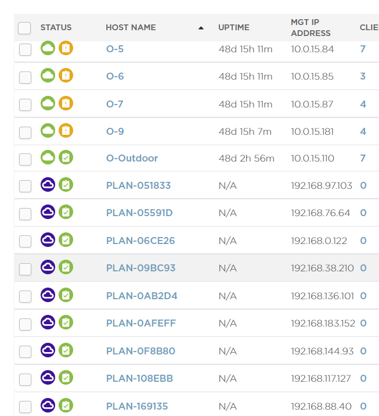Sort table by Uptime column header

tap(233, 27)
